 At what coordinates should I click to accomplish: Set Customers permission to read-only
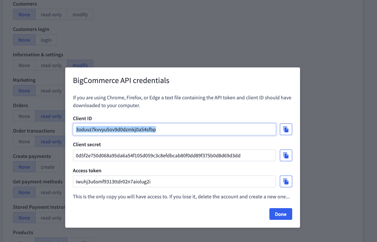pyautogui.click(x=51, y=14)
